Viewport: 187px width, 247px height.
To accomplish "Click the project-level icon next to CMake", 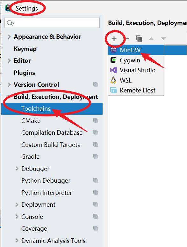I will (x=95, y=121).
